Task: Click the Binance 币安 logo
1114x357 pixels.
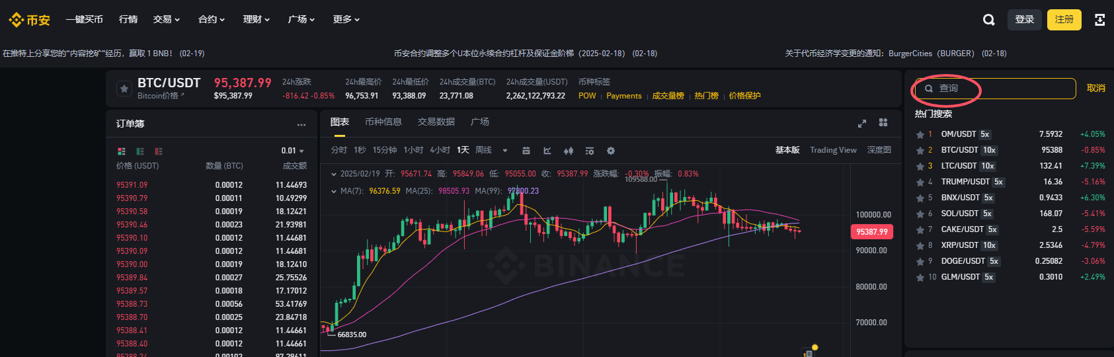Action: tap(29, 20)
